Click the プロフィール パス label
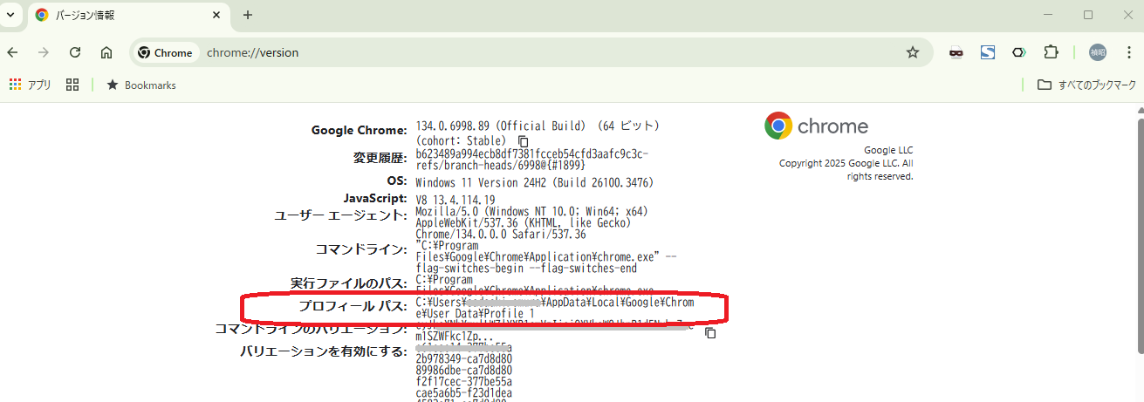 click(x=353, y=306)
